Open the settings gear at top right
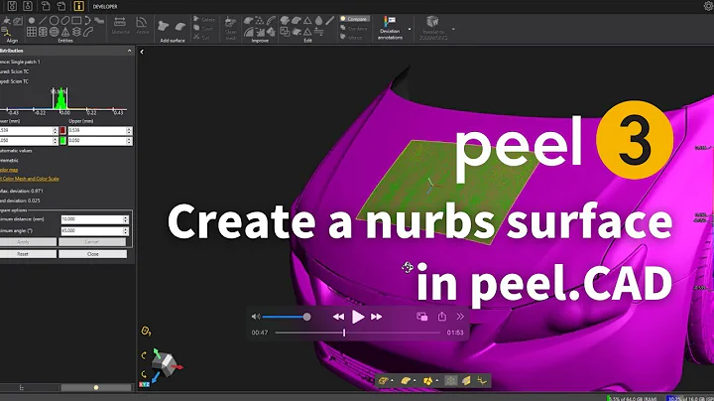Image resolution: width=714 pixels, height=401 pixels. click(708, 6)
